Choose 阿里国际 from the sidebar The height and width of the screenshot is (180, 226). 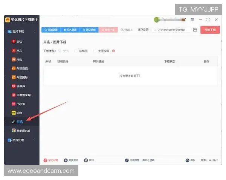pyautogui.click(x=20, y=77)
